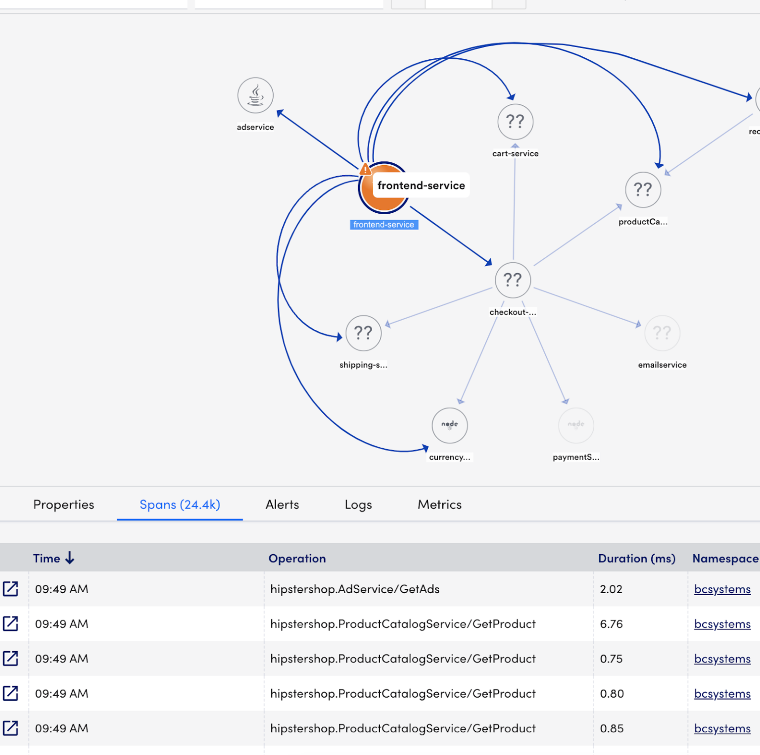Click bcsystems link on the 6.76 ms span

pos(722,624)
